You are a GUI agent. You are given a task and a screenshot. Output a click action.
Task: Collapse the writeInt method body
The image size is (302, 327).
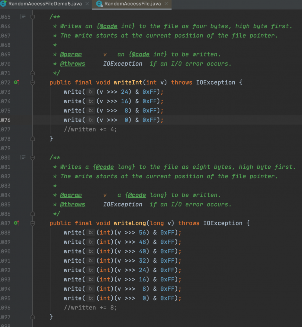33,83
